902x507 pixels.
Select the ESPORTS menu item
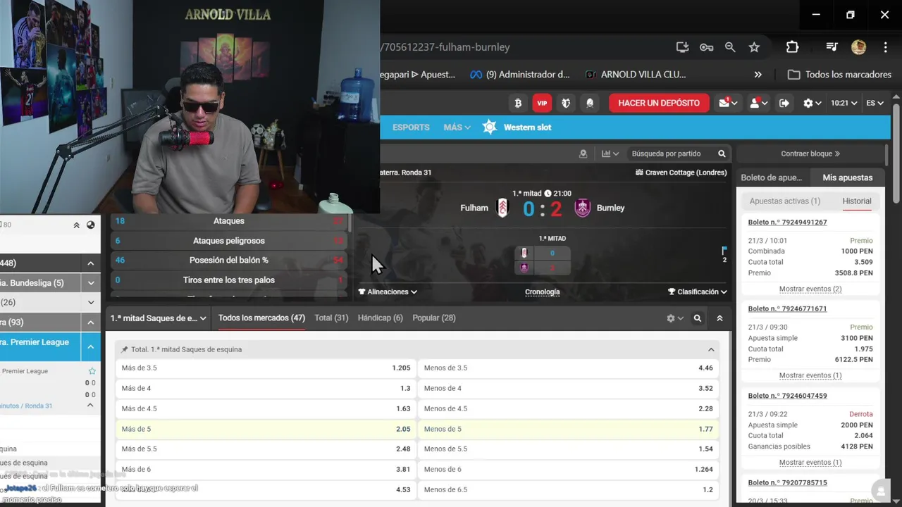[411, 127]
